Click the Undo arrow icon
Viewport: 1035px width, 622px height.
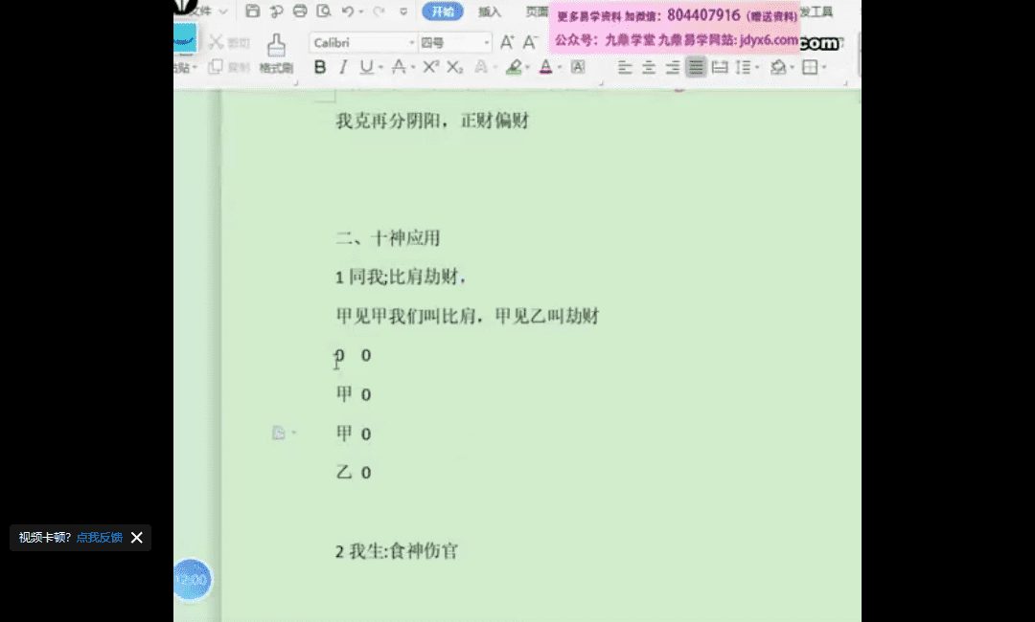point(347,11)
